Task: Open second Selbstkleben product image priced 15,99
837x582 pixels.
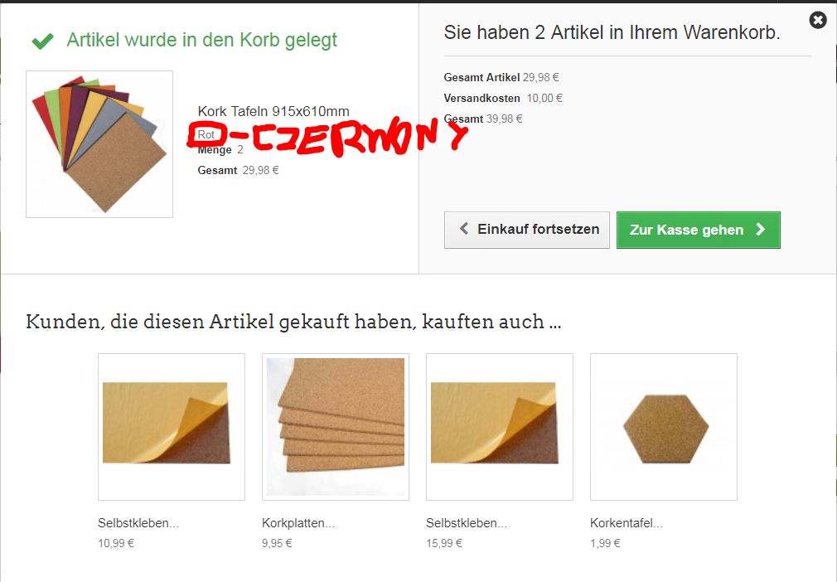Action: pos(499,427)
